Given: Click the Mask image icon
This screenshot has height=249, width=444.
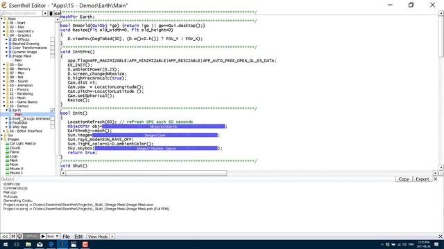Looking at the screenshot, I should click(8, 160).
